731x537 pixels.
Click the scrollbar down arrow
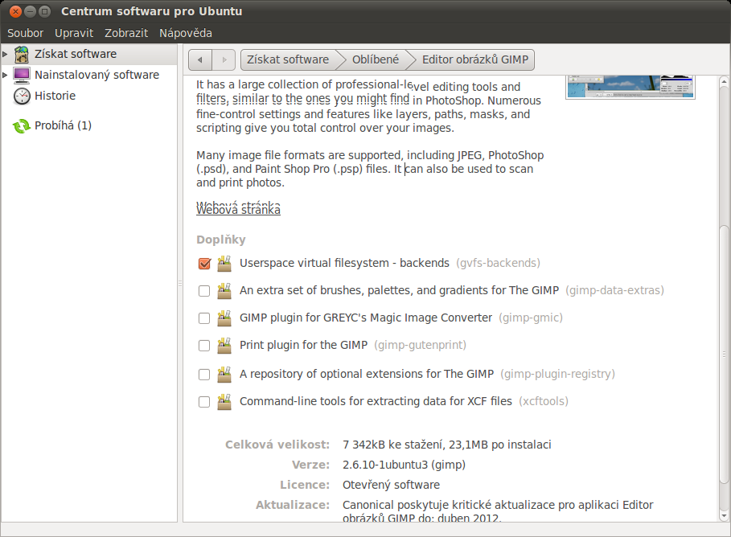coord(724,516)
